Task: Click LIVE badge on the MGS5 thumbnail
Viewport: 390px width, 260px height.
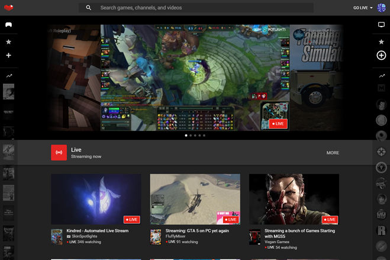Action: 330,220
